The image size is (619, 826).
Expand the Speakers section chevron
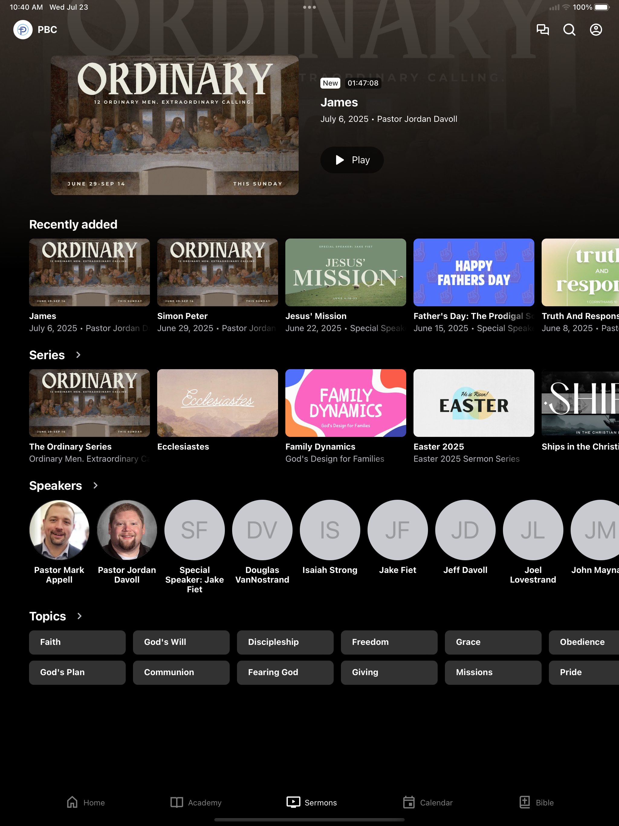[95, 486]
